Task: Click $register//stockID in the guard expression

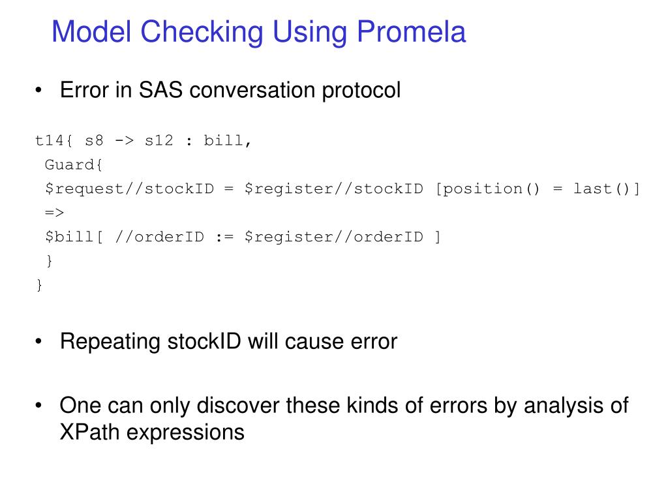Action: pos(333,189)
